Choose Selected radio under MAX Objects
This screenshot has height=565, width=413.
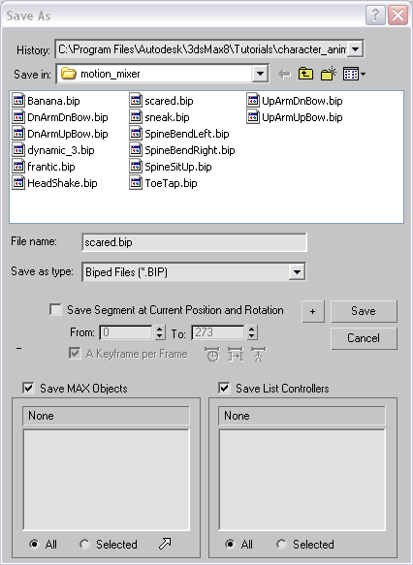84,544
